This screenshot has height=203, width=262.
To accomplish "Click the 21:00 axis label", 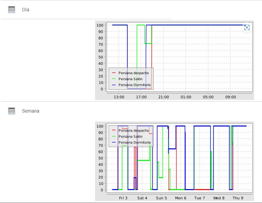I will 164,97.
